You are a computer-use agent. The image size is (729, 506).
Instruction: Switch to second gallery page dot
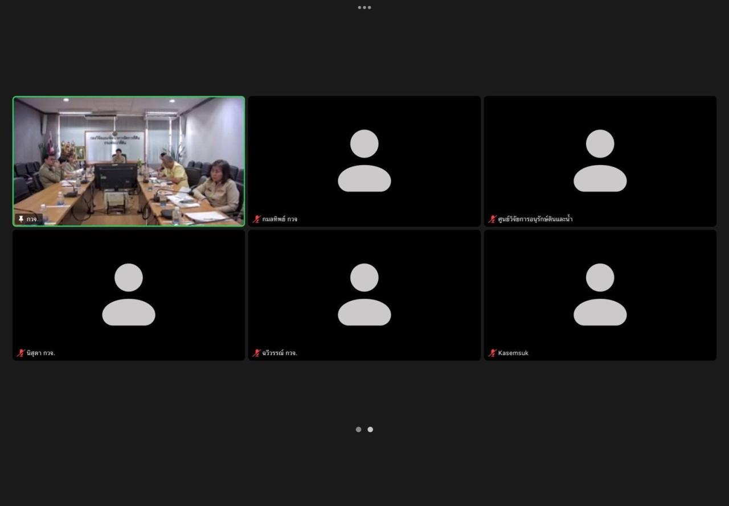[370, 430]
